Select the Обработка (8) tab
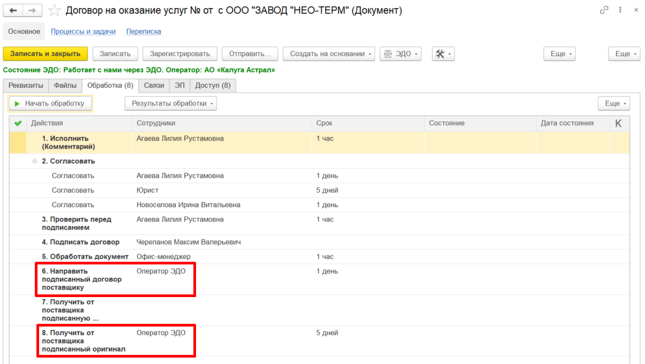The width and height of the screenshot is (645, 364). pos(110,85)
